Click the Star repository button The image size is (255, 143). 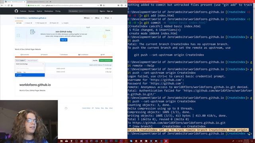click(x=97, y=18)
